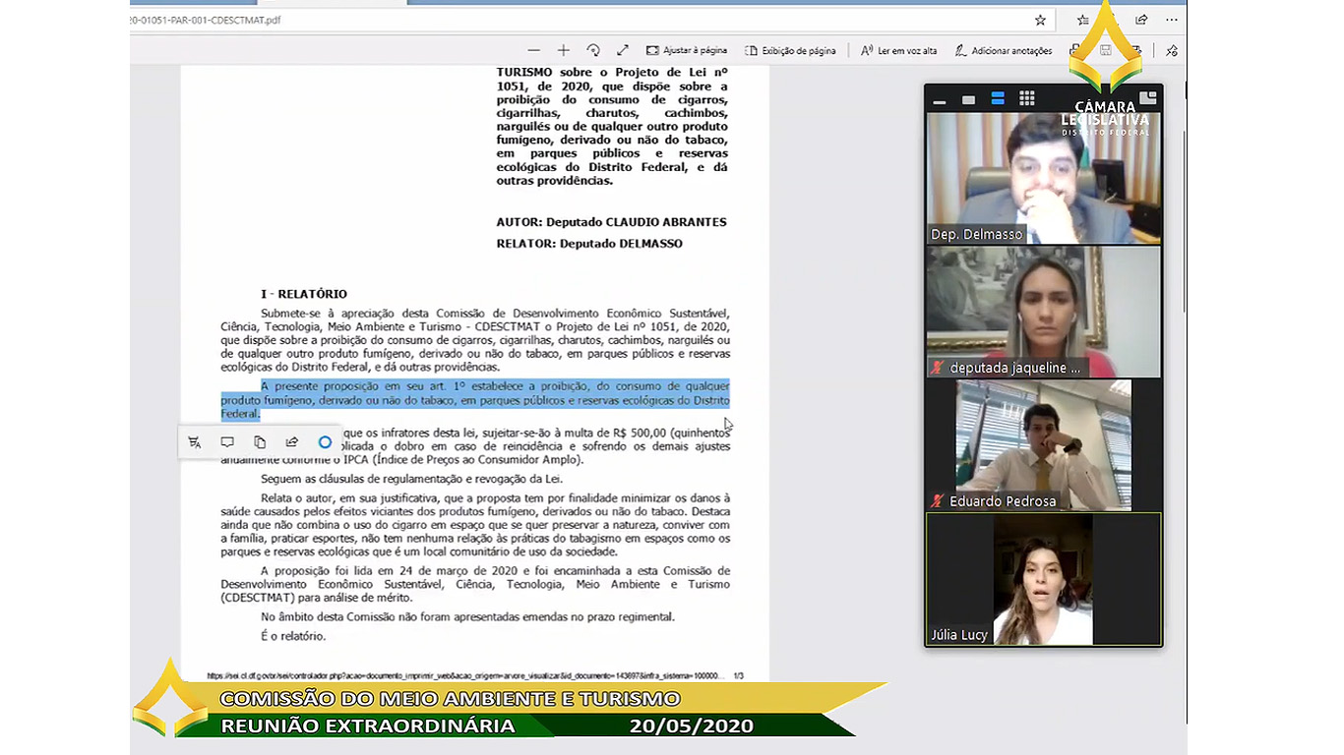Copy the selected text via popup icon
This screenshot has height=755, width=1344.
tap(260, 442)
